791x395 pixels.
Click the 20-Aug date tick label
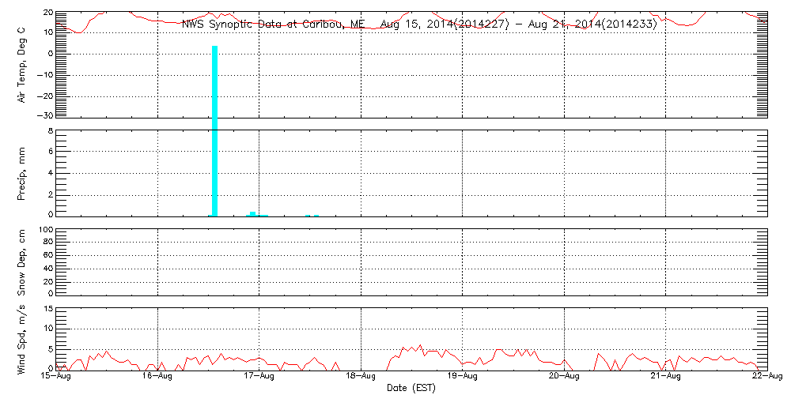pyautogui.click(x=564, y=377)
